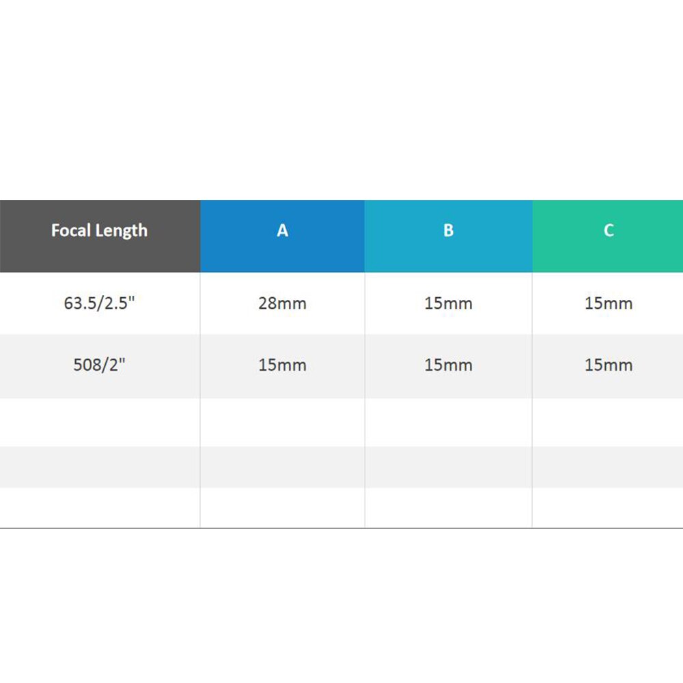
Task: Click the last empty Focal Length cell
Action: tap(100, 507)
